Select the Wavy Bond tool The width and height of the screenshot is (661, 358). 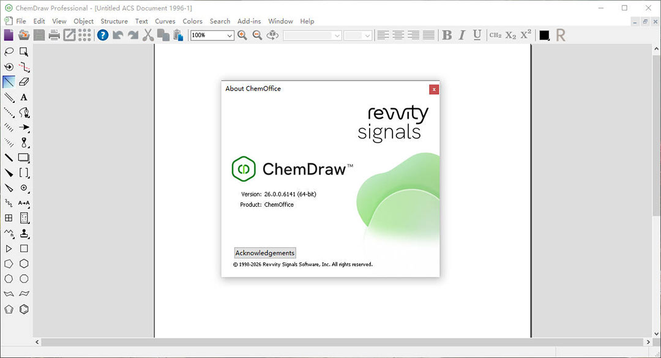pos(9,203)
